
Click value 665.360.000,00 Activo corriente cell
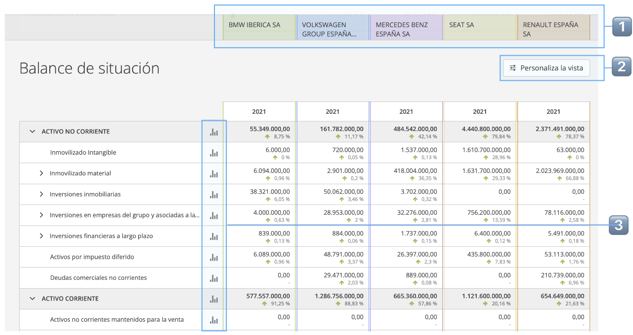[415, 296]
